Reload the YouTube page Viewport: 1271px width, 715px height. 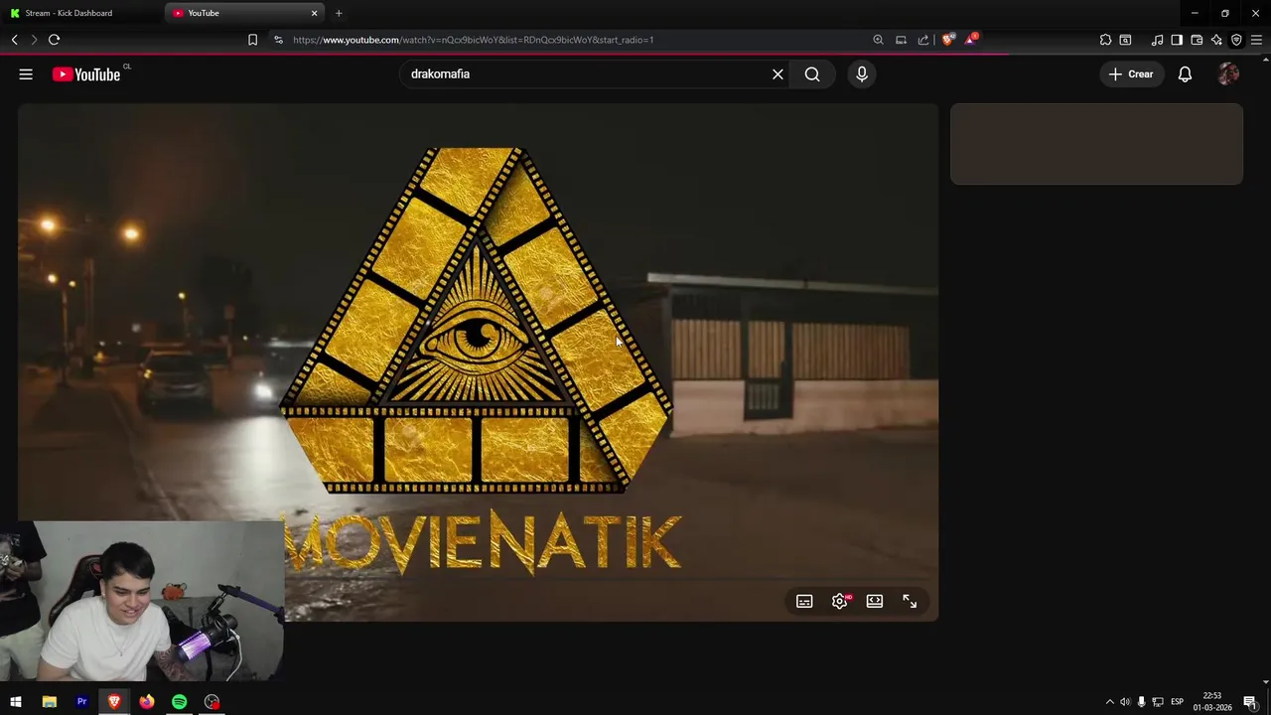(55, 40)
